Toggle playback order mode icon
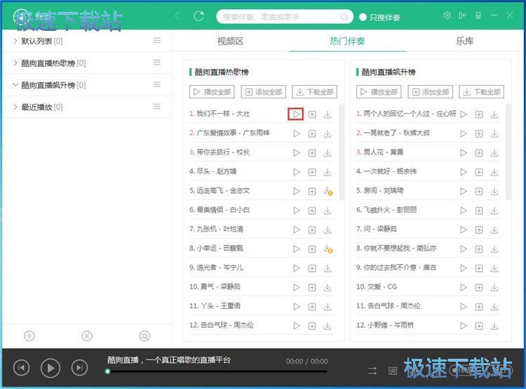526x389 pixels. pos(372,370)
